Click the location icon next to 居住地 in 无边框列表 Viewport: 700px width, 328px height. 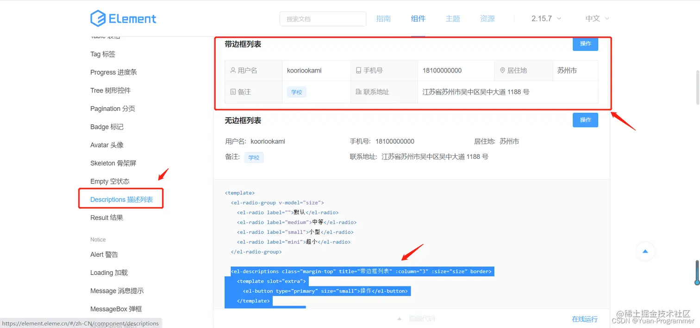484,141
